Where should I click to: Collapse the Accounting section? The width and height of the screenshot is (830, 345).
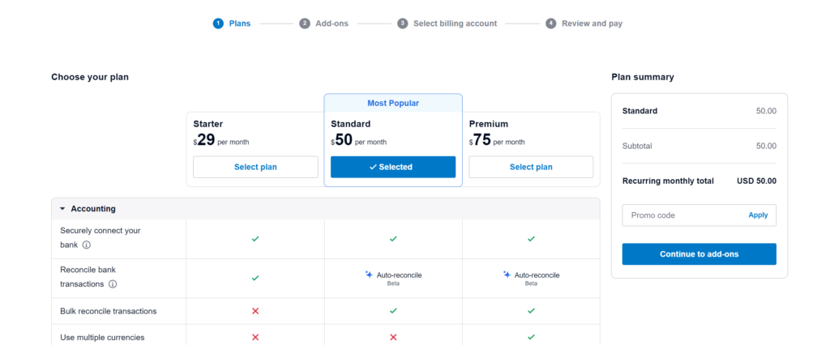click(x=62, y=208)
